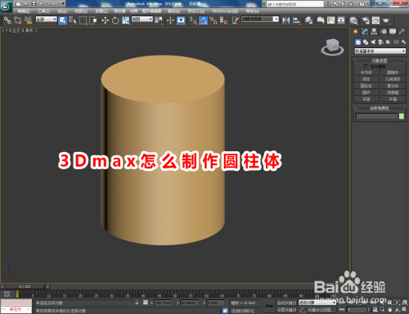Click the Mirror tool icon
The width and height of the screenshot is (409, 314).
[286, 20]
